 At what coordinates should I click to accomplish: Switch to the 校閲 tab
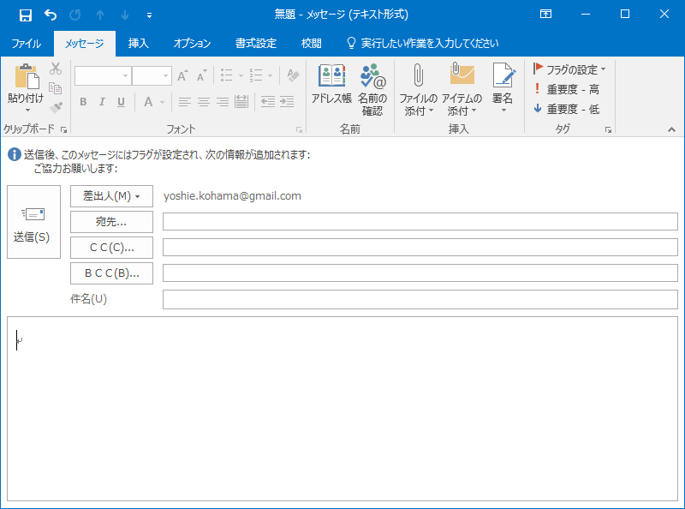(x=312, y=44)
